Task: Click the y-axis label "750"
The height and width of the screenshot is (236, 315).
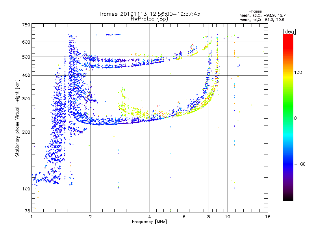Action: [x=26, y=25]
